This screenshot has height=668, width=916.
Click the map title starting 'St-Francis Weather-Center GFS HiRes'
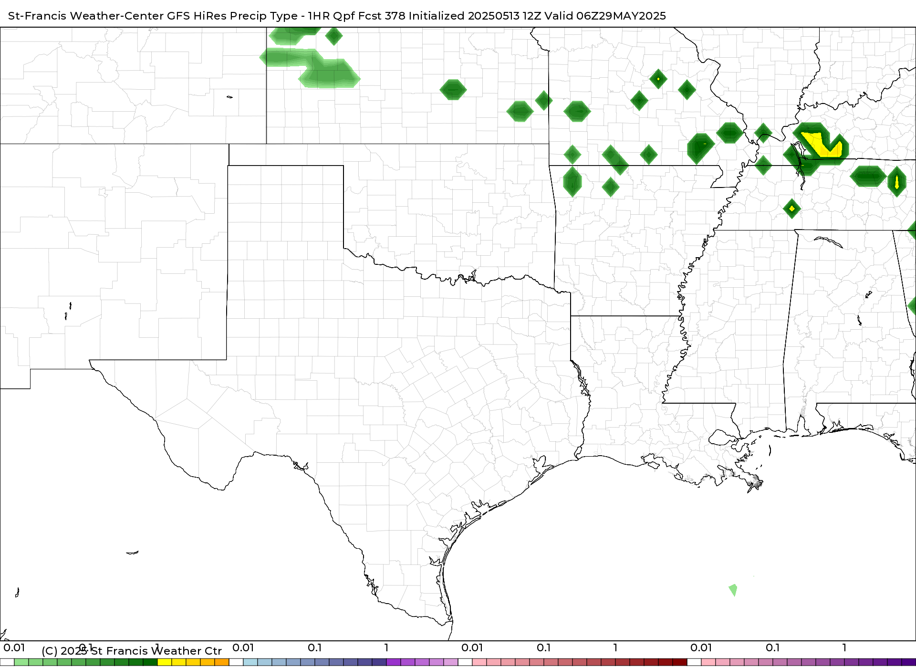pyautogui.click(x=337, y=16)
